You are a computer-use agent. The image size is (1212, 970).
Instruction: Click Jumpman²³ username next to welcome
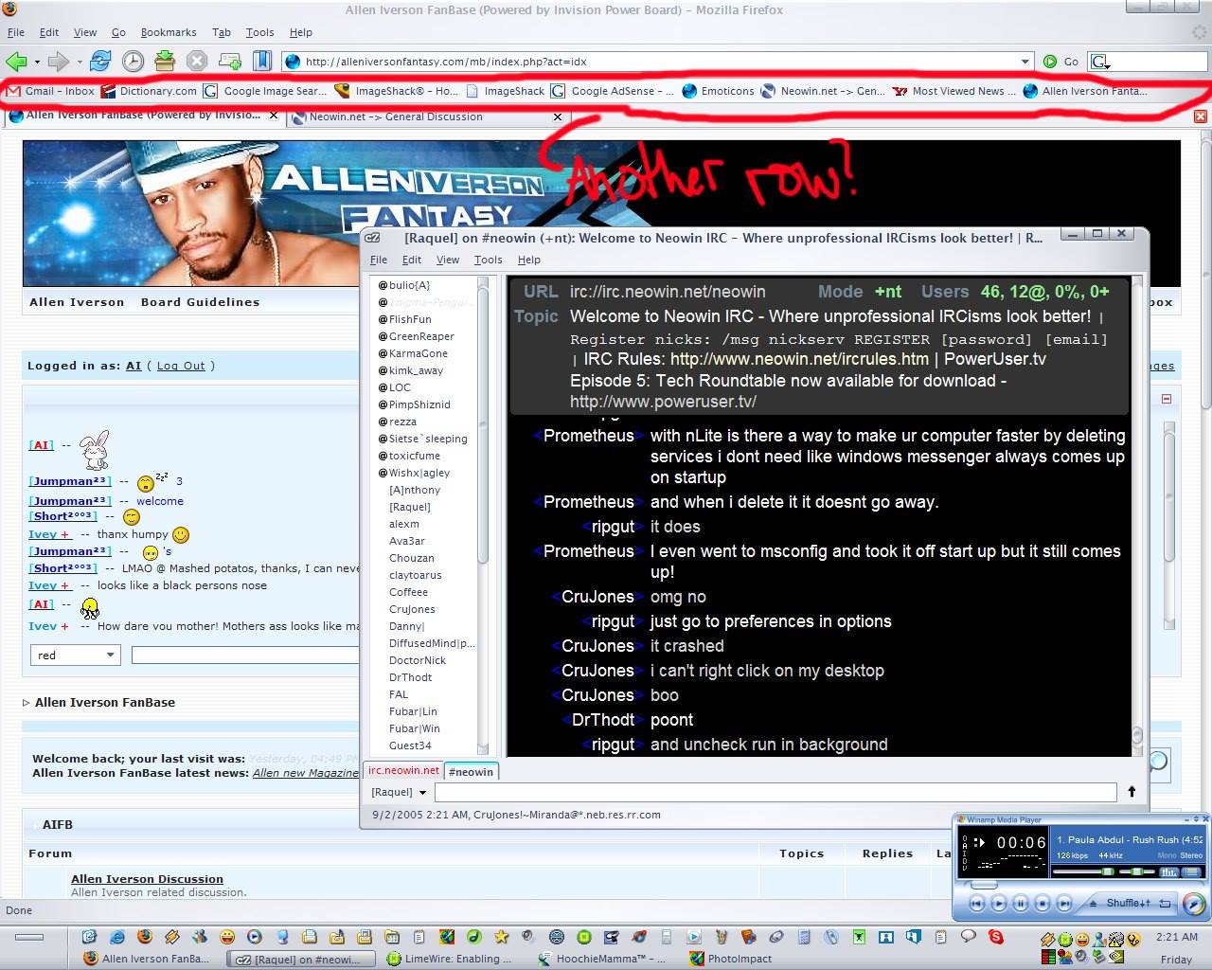click(70, 501)
